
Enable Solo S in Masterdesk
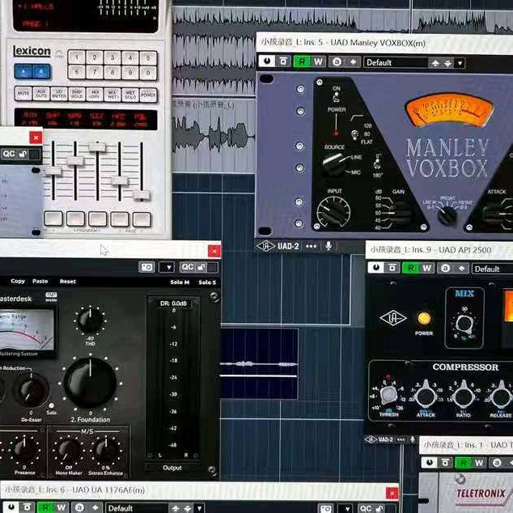coord(207,282)
